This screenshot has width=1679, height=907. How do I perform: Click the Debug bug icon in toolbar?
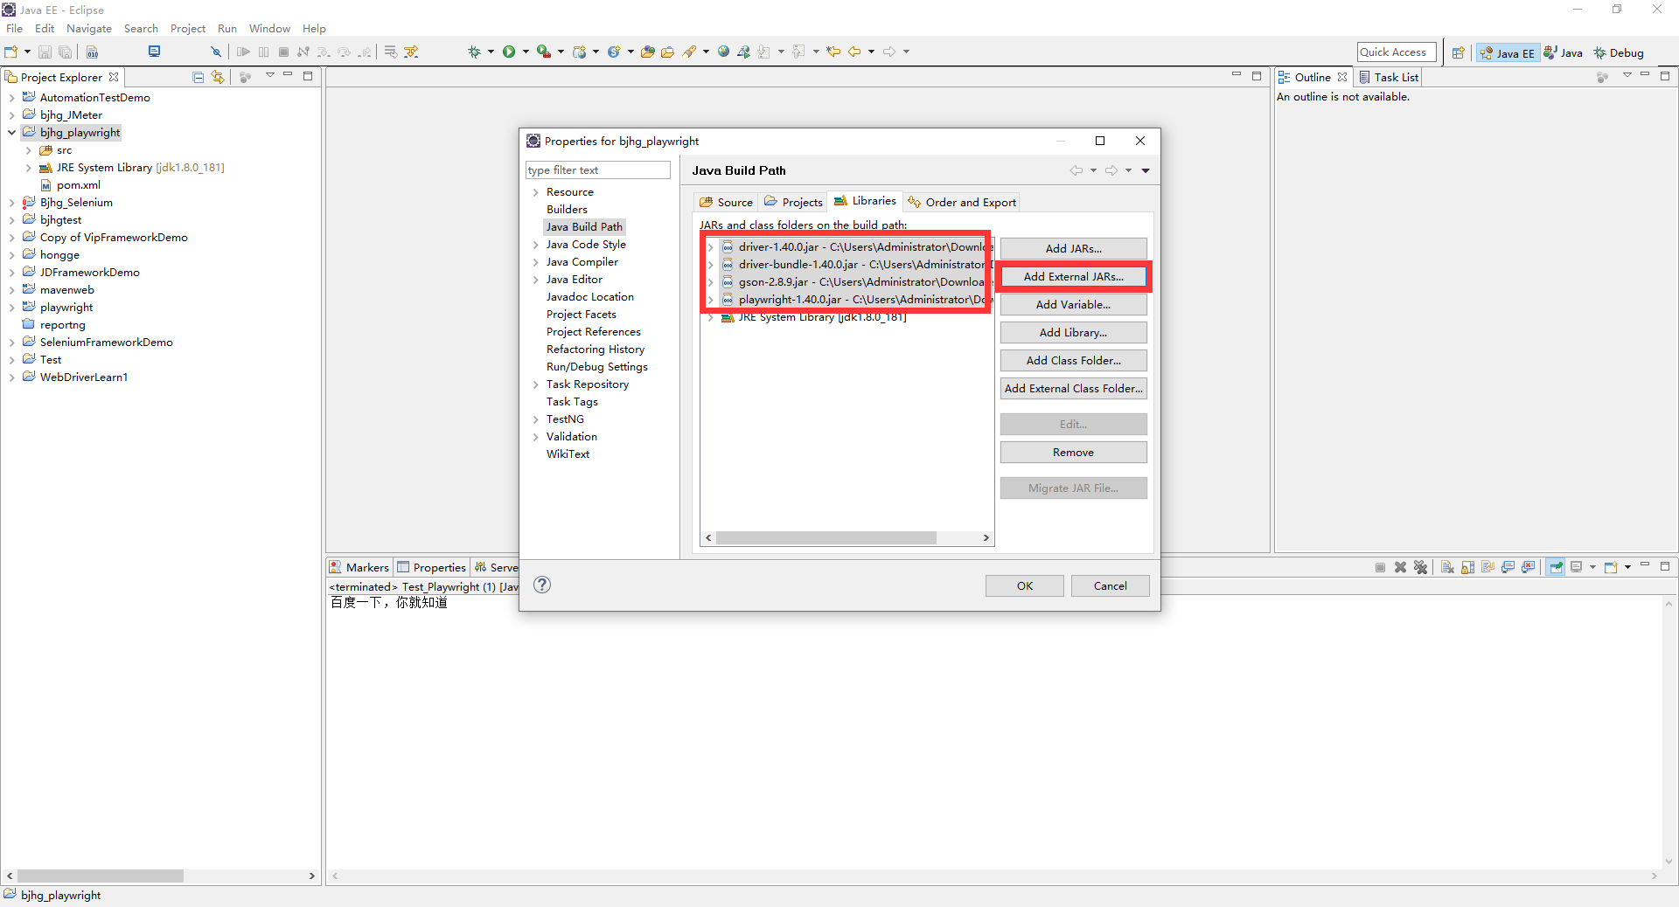point(474,52)
